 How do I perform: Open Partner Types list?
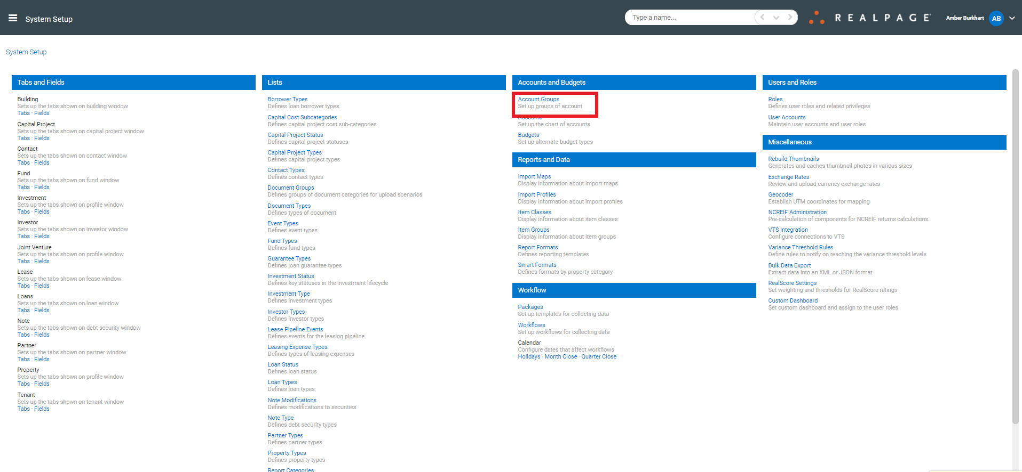[285, 435]
